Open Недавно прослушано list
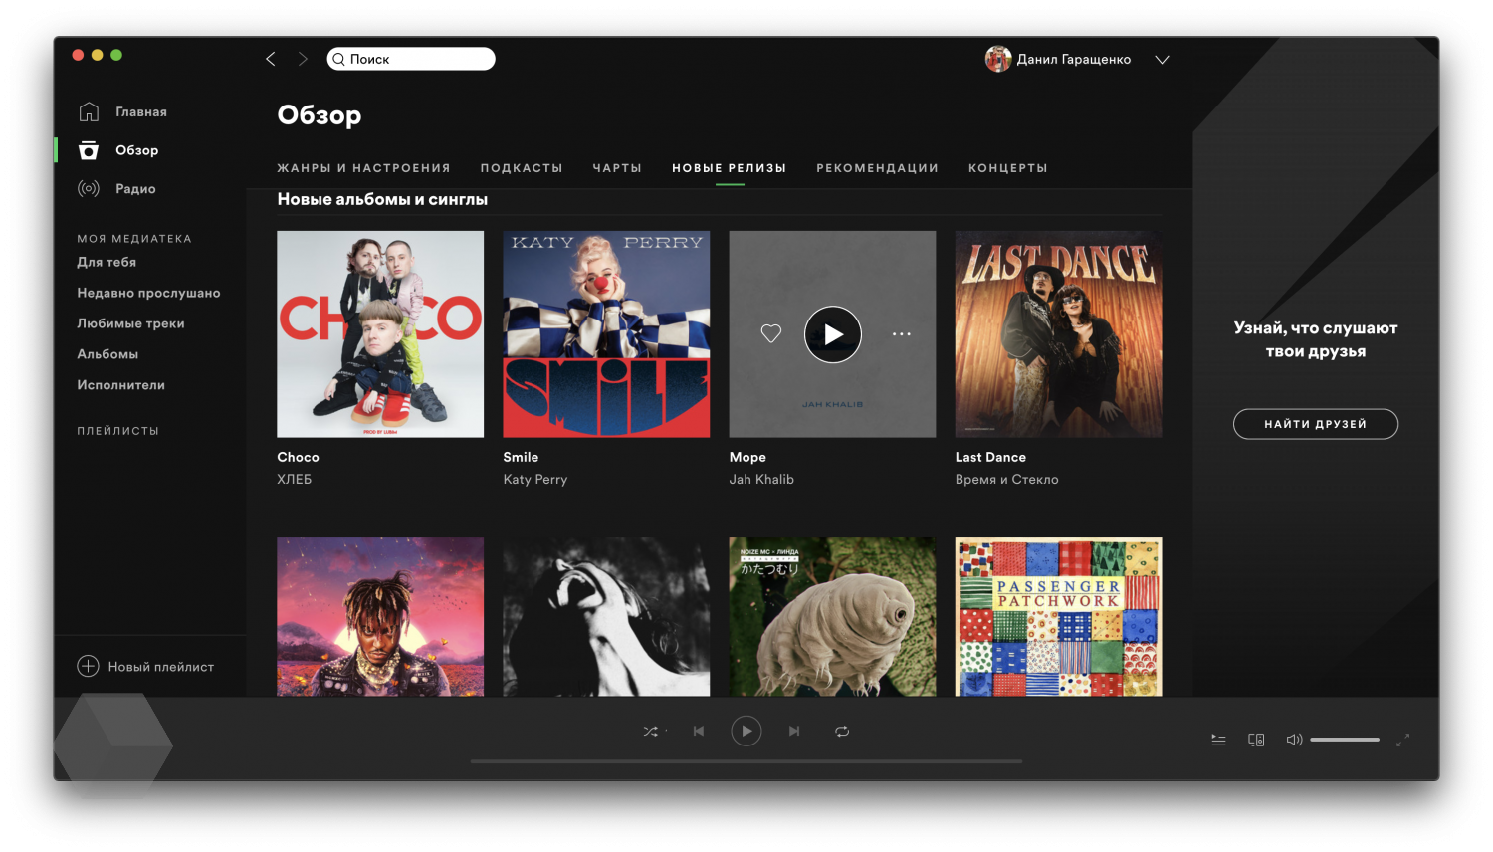Viewport: 1493px width, 852px height. pyautogui.click(x=148, y=293)
